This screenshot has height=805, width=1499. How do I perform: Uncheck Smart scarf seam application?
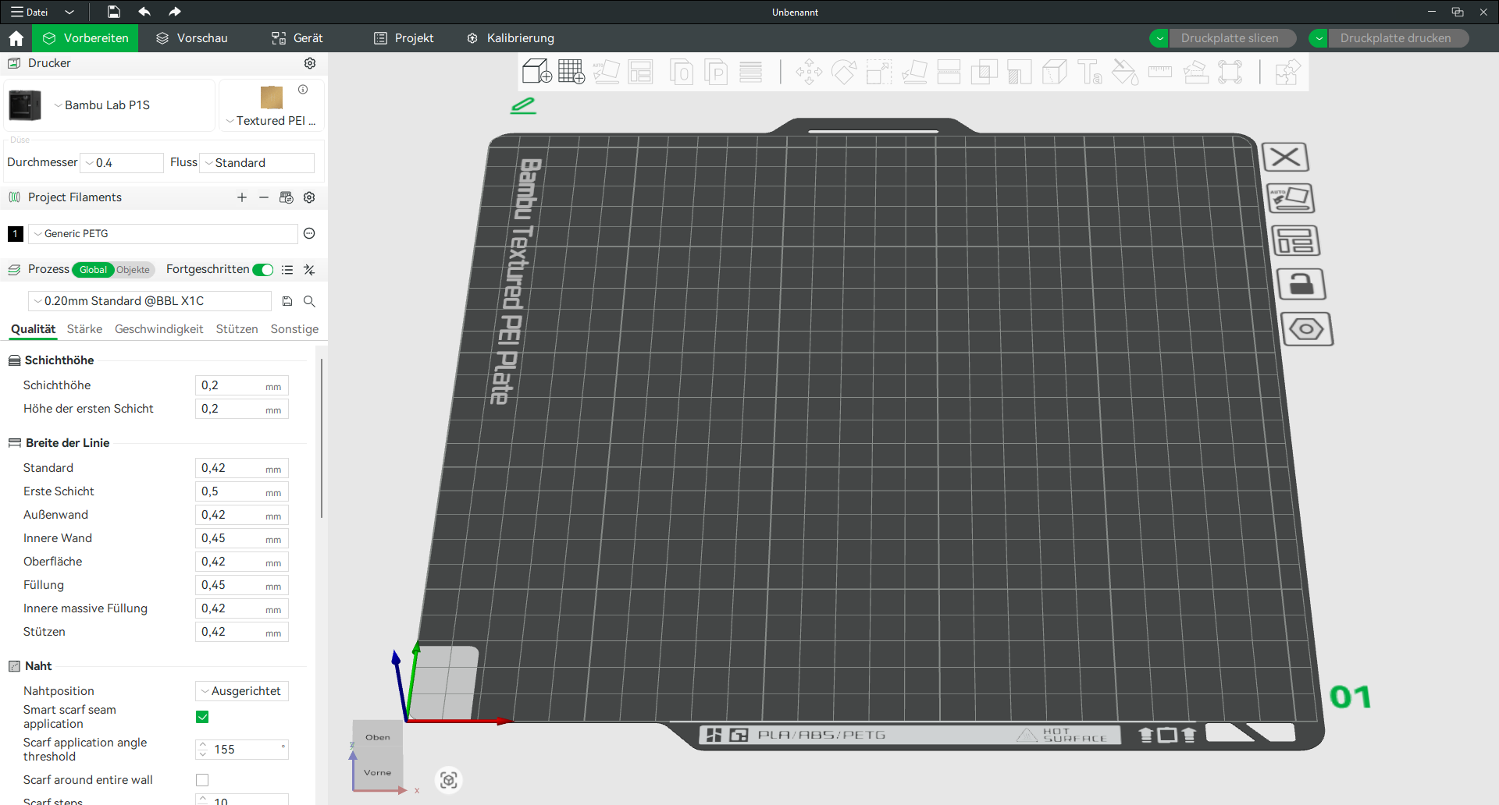coord(202,717)
